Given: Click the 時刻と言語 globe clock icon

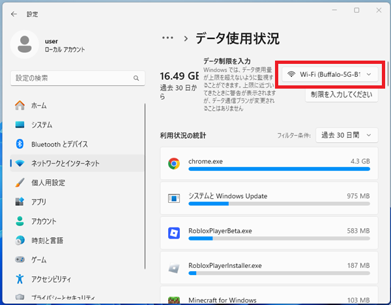Looking at the screenshot, I should click(x=20, y=240).
